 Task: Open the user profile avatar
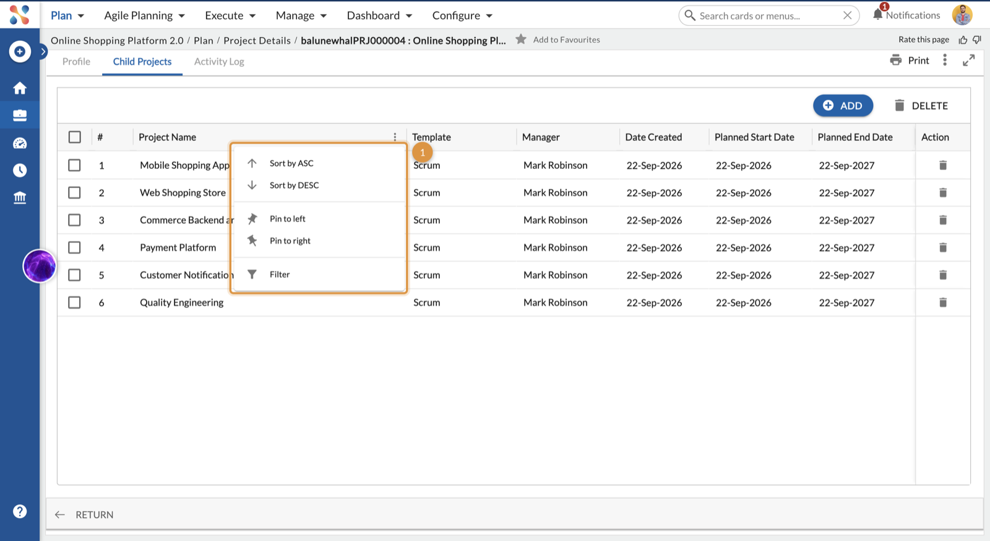pyautogui.click(x=962, y=15)
